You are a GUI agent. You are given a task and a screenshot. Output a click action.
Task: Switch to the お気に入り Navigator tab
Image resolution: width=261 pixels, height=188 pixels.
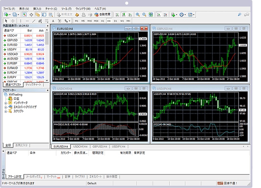21,145
